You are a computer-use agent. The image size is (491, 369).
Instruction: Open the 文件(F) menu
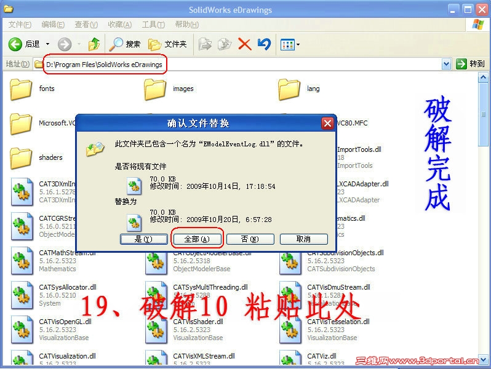(x=20, y=25)
